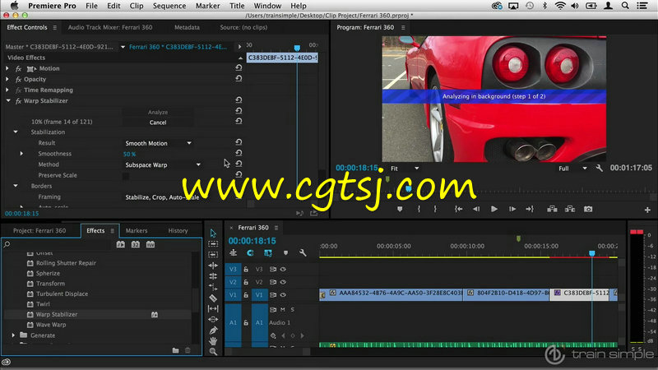Switch to the Markers tab
658x370 pixels.
(x=137, y=231)
